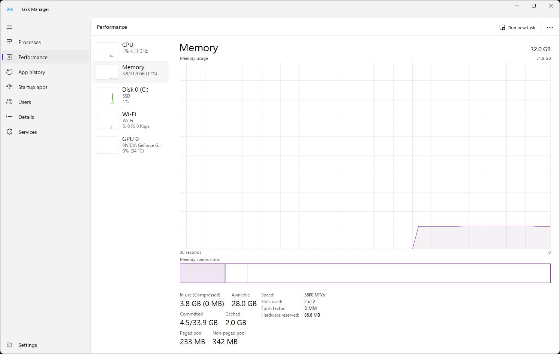Click the Run new task button label

(521, 28)
